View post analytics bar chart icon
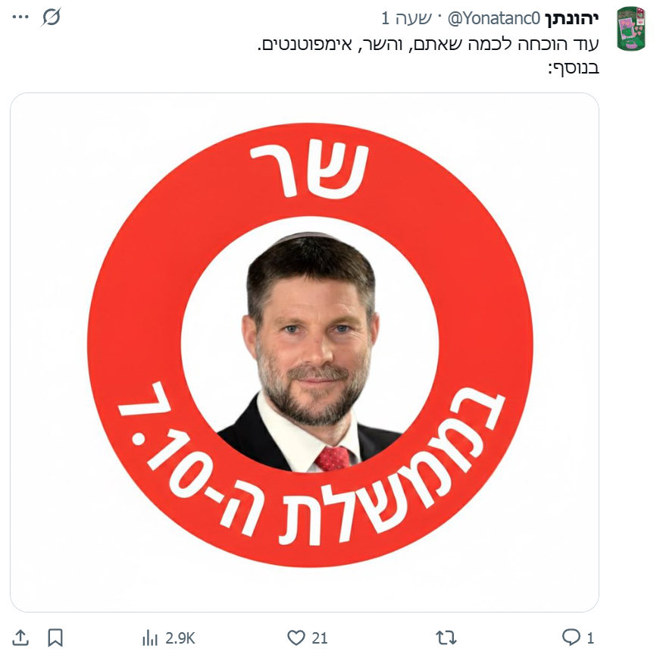Screen dimensions: 666x658 click(x=150, y=638)
